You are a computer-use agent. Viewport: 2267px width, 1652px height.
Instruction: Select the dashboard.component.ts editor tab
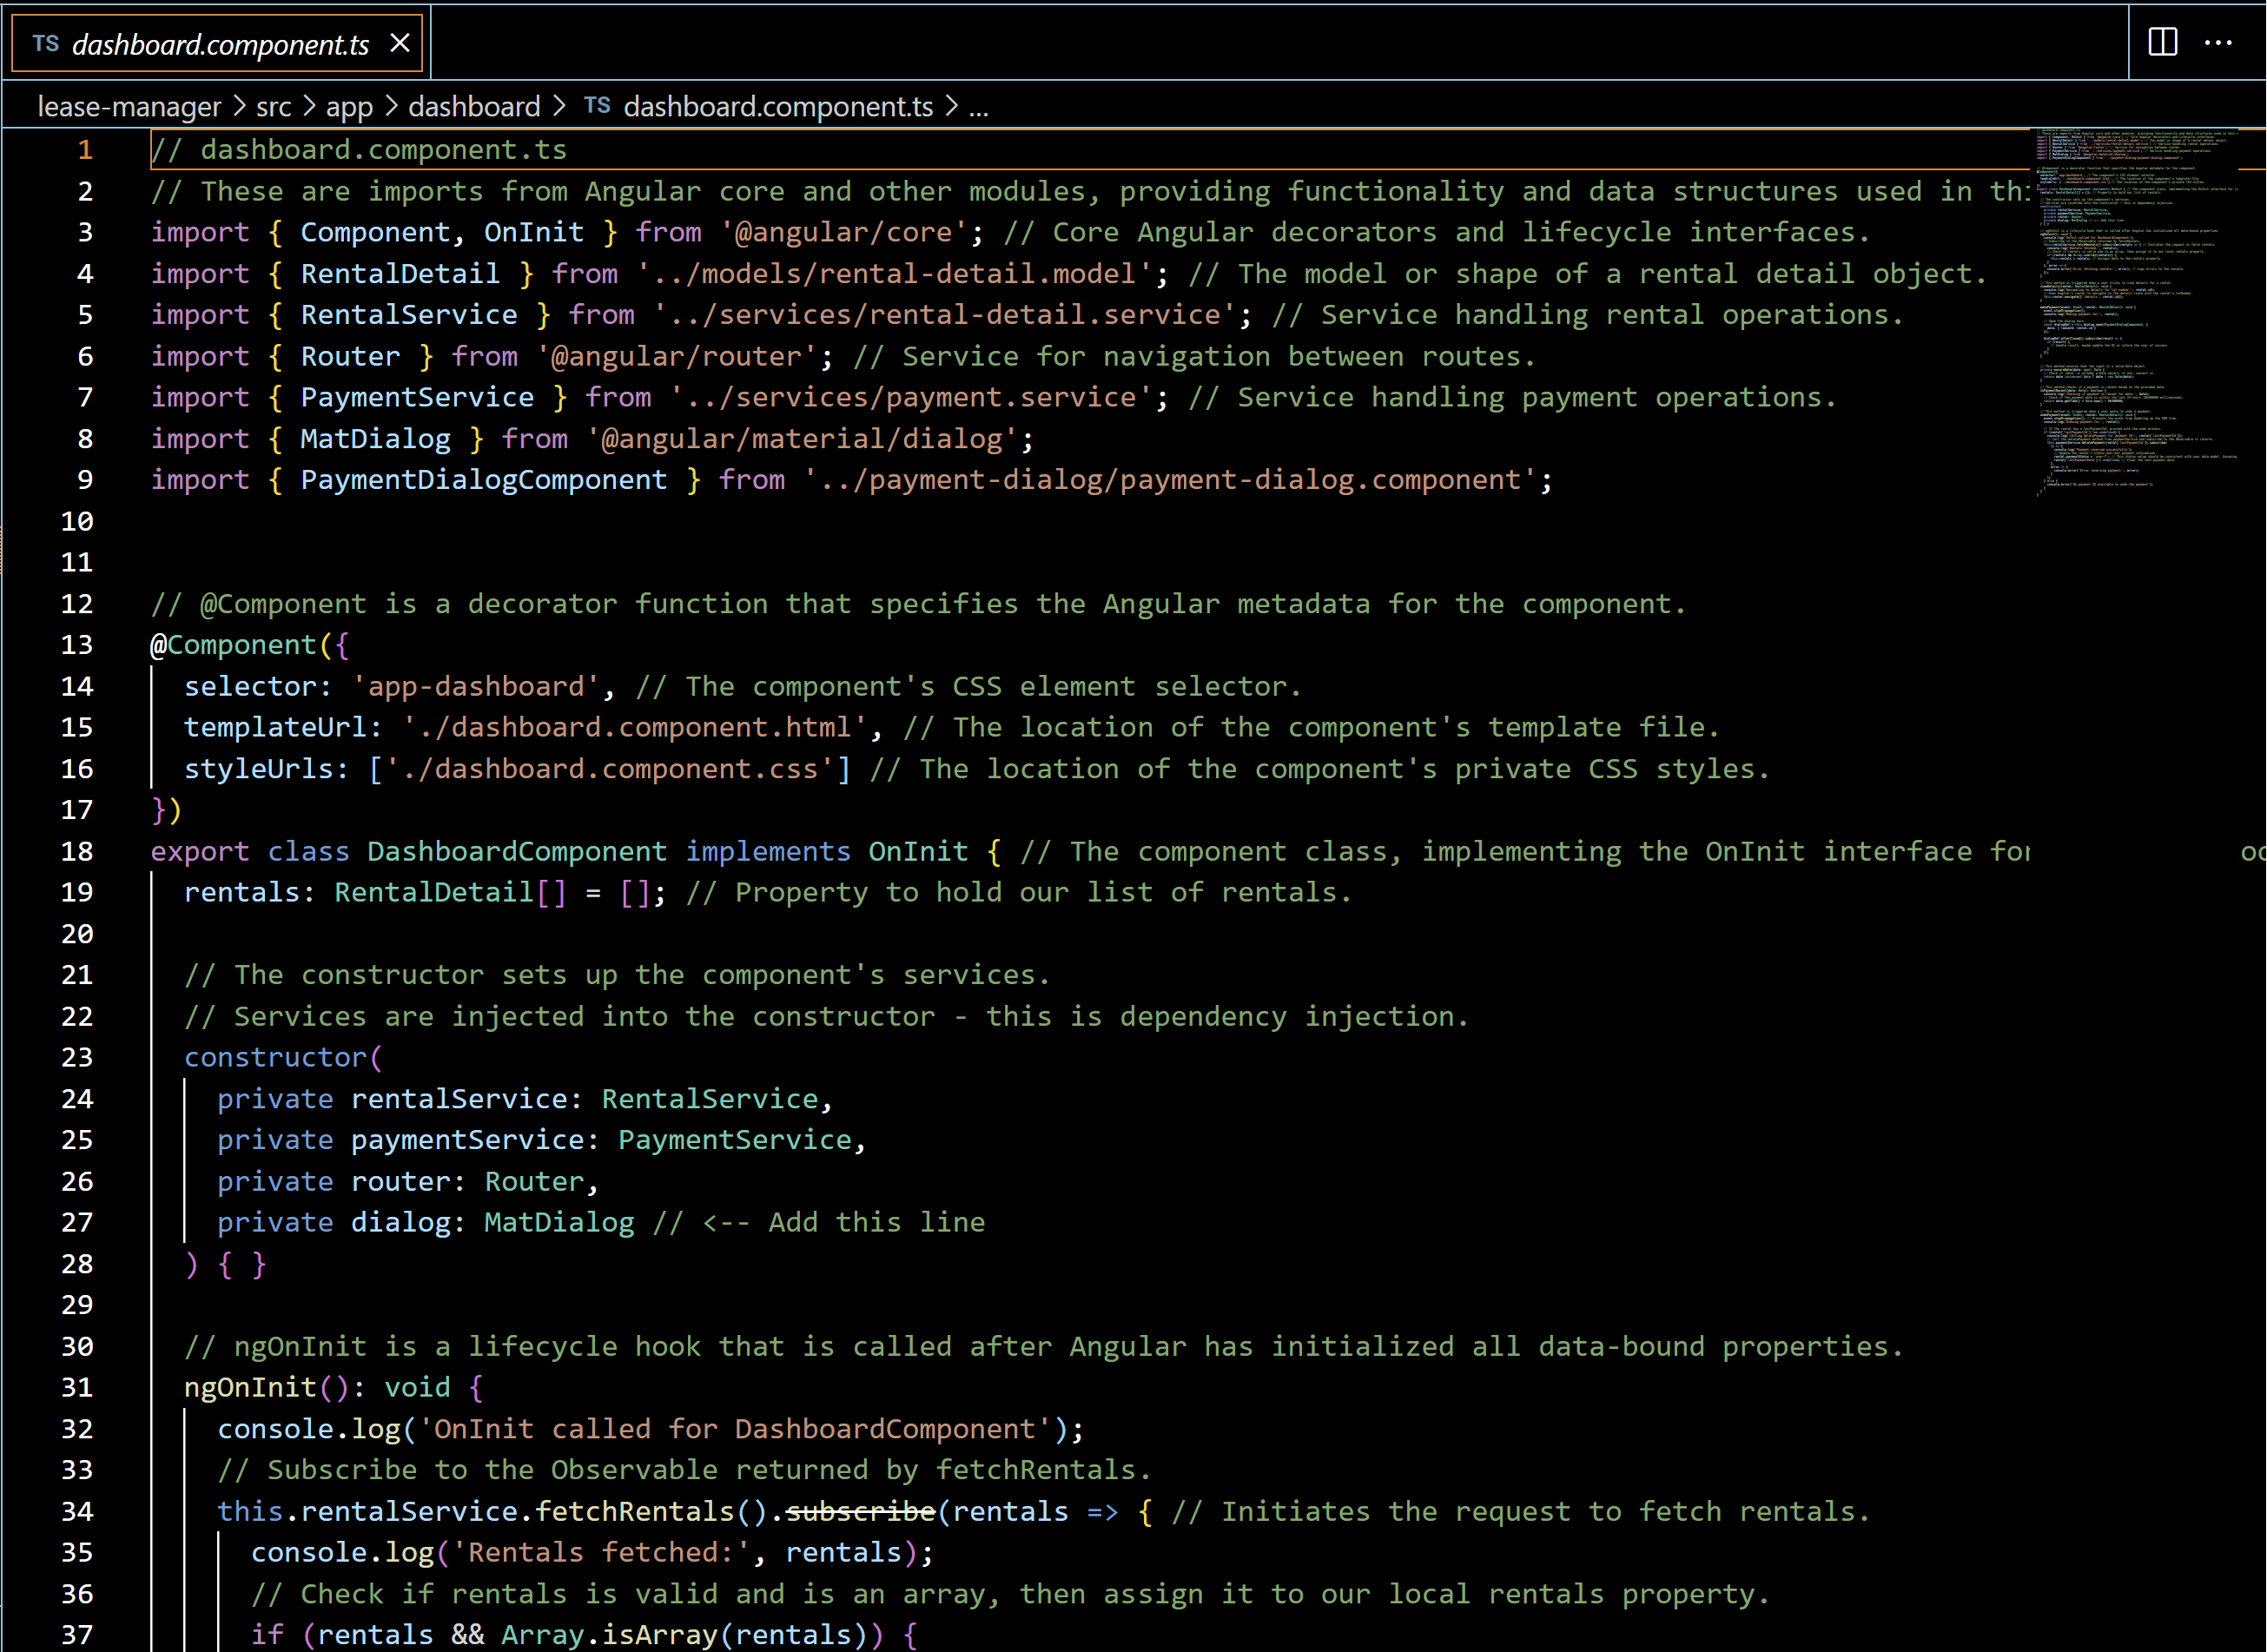pos(217,43)
